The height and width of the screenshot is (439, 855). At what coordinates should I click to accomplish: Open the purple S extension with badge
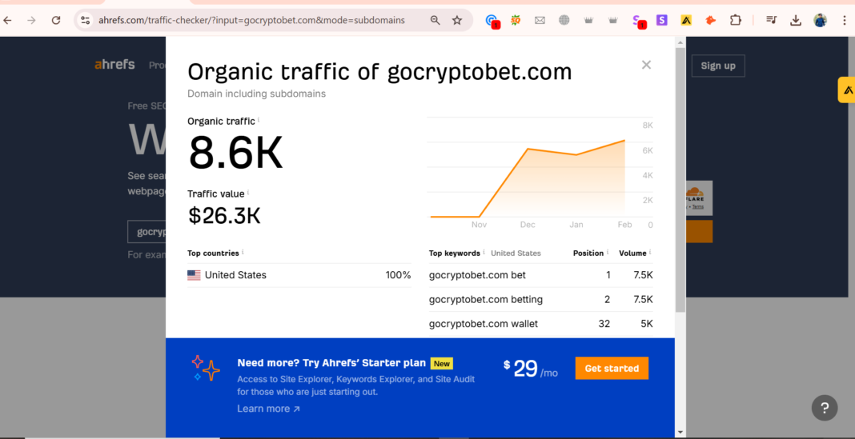[x=639, y=21]
